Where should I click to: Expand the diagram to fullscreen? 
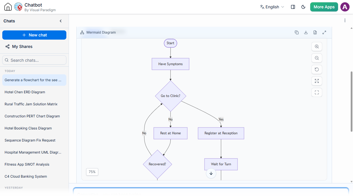pyautogui.click(x=324, y=32)
